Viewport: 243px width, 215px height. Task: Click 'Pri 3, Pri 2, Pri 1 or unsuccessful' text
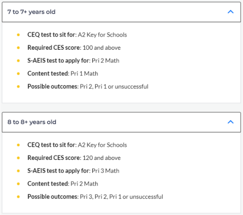pyautogui.click(x=121, y=197)
